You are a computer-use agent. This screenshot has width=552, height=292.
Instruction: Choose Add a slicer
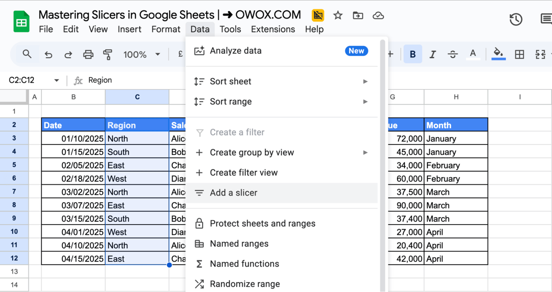pos(282,193)
